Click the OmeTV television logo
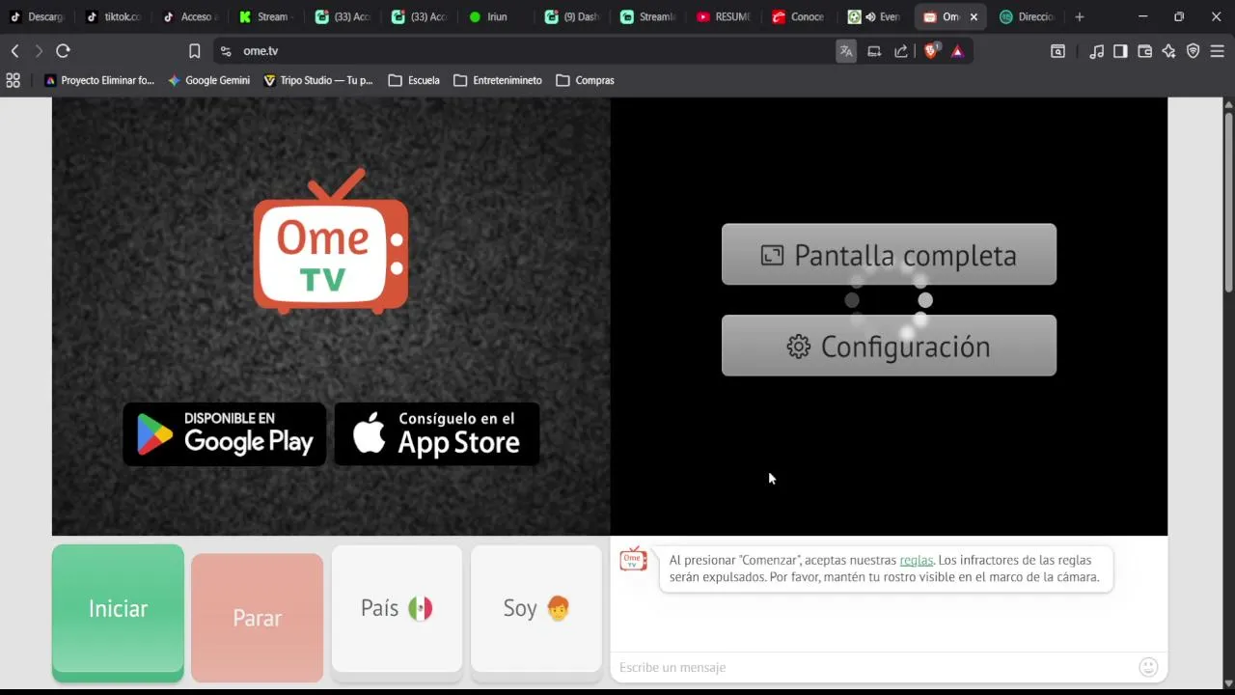This screenshot has width=1235, height=695. (331, 241)
